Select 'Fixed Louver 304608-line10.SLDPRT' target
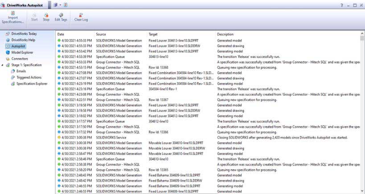This screenshot has height=194, width=365. pos(173,191)
